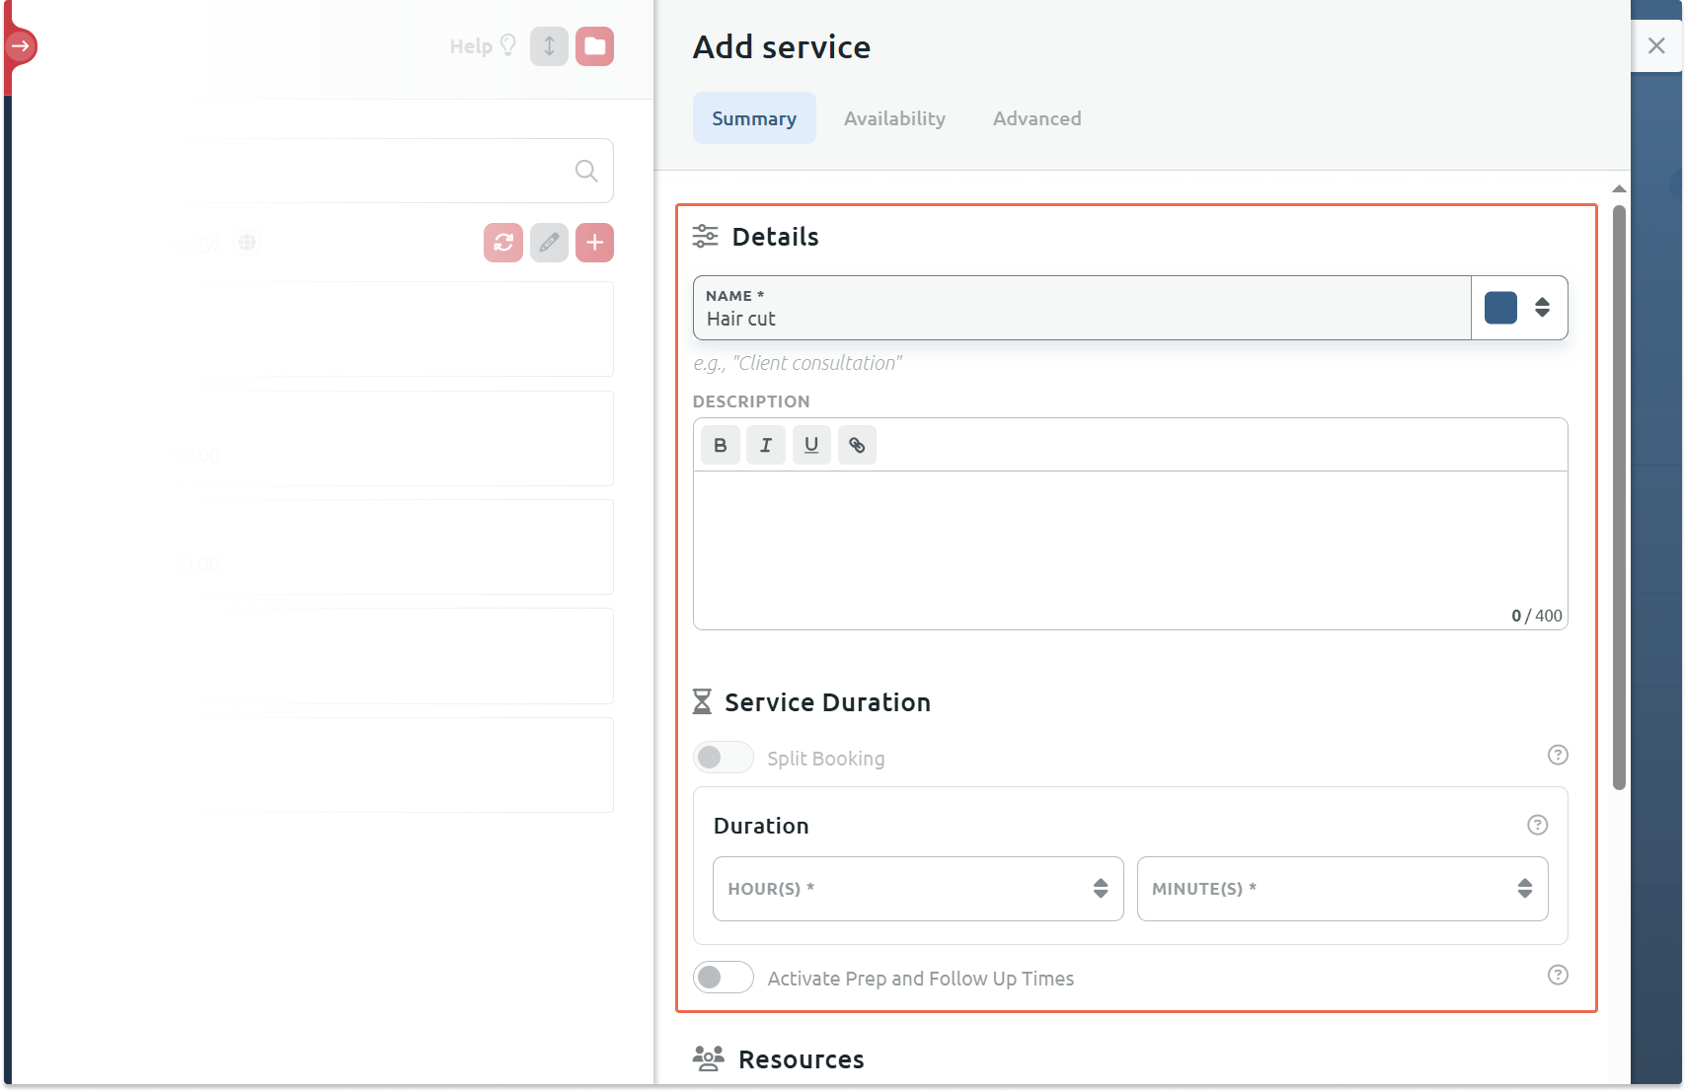The width and height of the screenshot is (1686, 1092).
Task: Click the panel scrollbar up arrow
Action: coord(1619,188)
